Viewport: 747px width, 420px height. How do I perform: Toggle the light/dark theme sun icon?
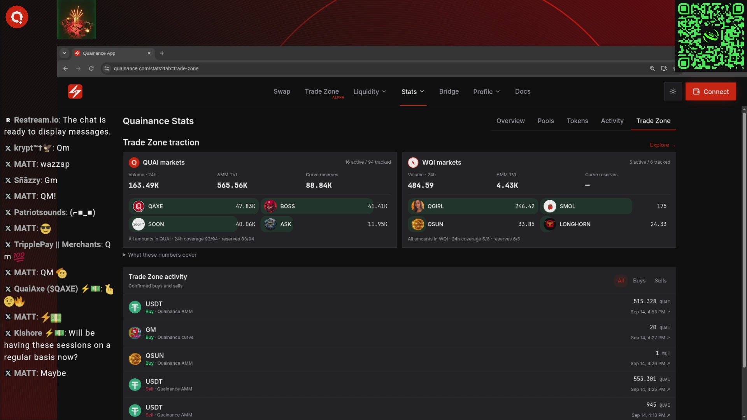673,92
